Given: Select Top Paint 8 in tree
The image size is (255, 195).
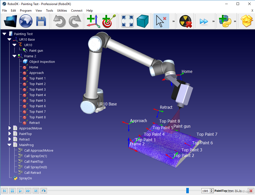Looking at the screenshot, I should [x=37, y=117].
